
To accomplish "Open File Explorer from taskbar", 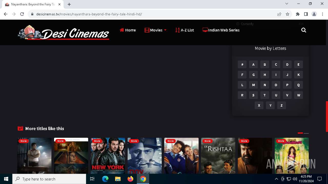I will 118,179.
